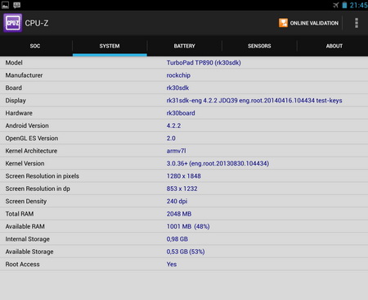This screenshot has width=368, height=300.
Task: Select the rk30board hardware value
Action: click(x=181, y=113)
